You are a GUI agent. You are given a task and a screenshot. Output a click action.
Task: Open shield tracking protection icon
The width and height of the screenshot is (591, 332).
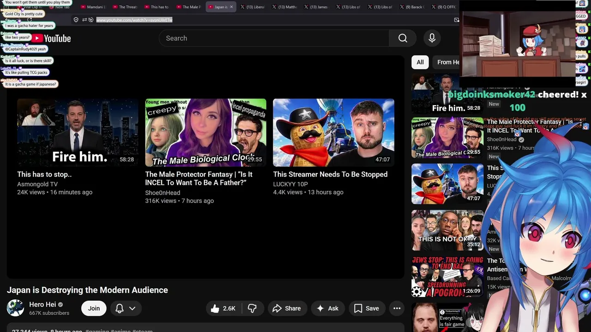(76, 20)
